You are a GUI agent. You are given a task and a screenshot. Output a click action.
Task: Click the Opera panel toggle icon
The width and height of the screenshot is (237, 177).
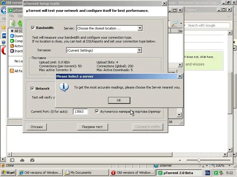click(12, 160)
